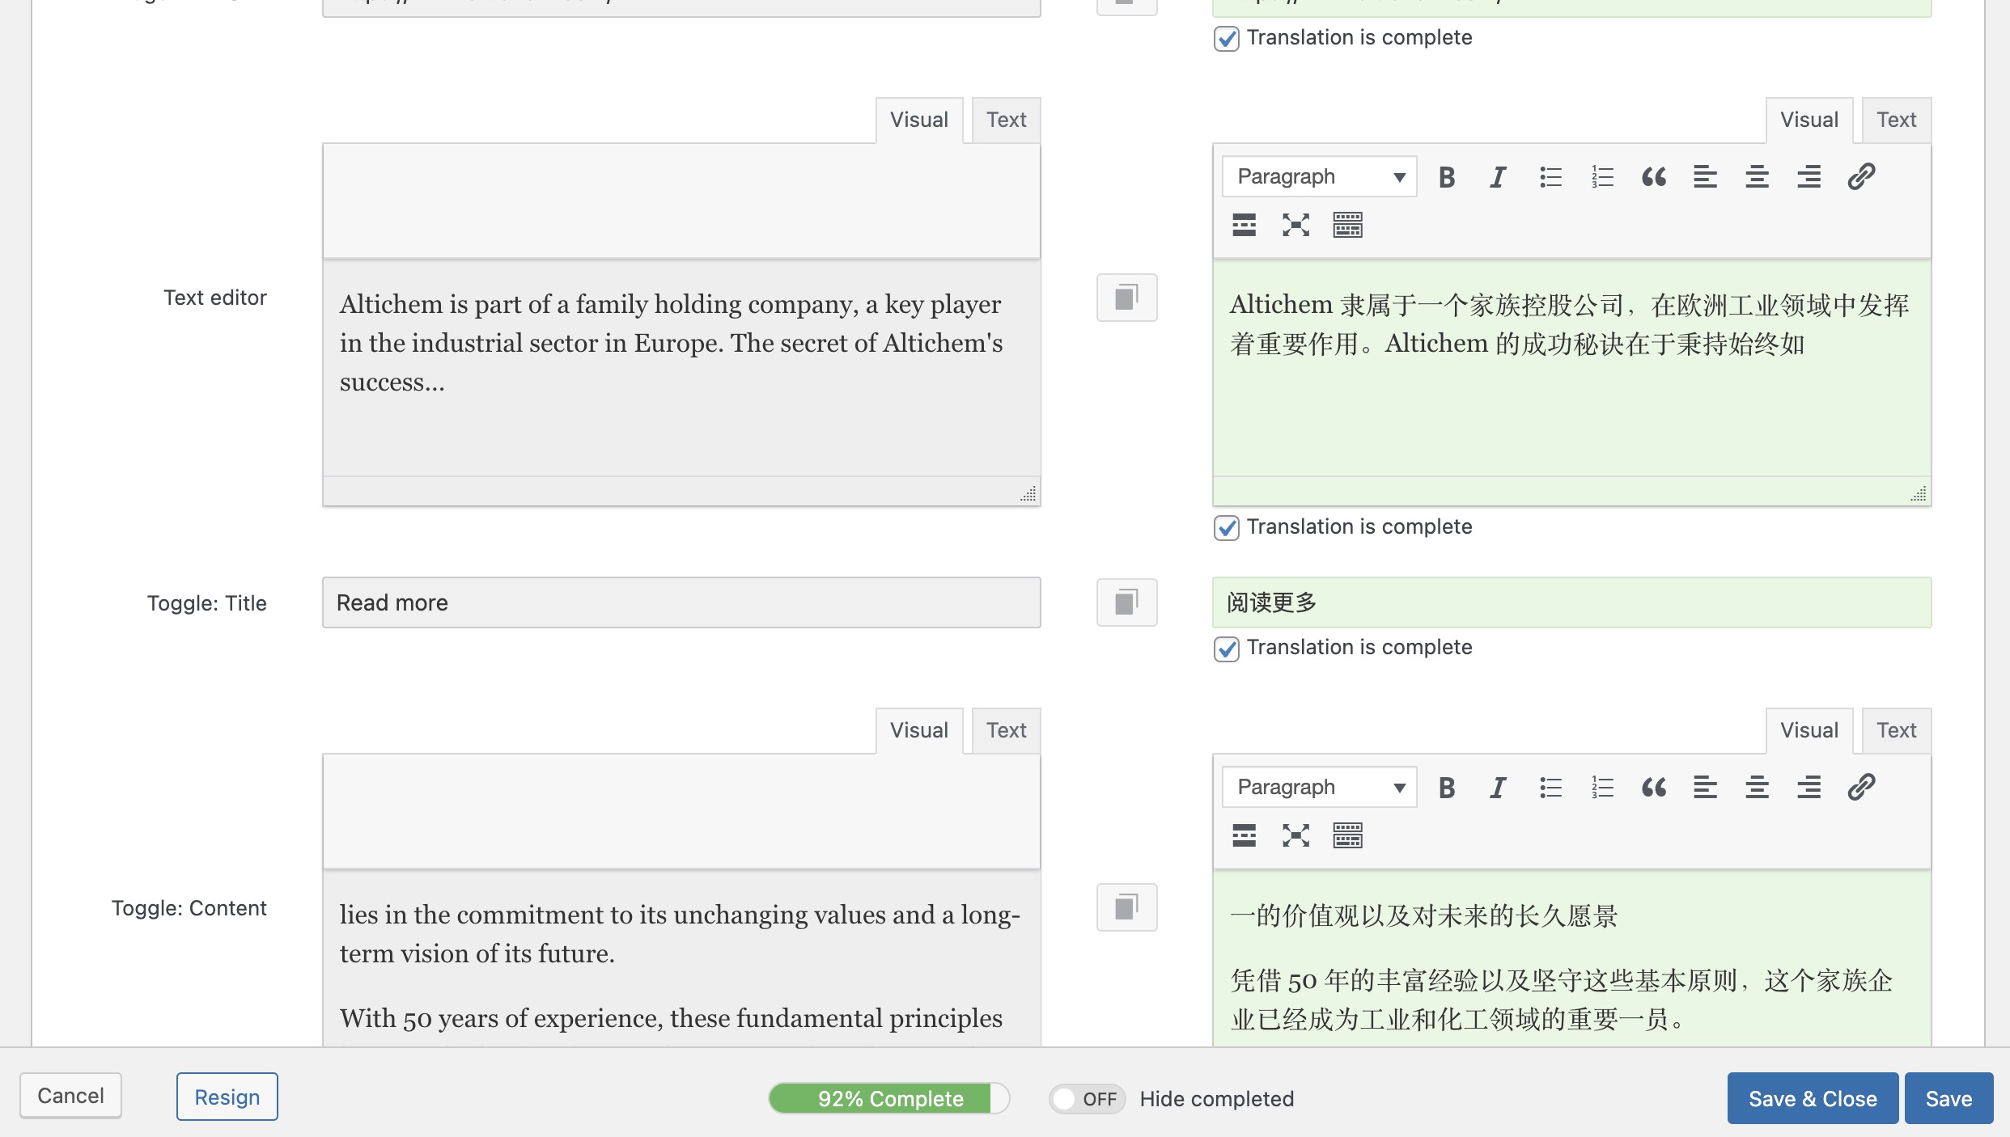Align left in Toggle Content translation toolbar

tap(1706, 788)
